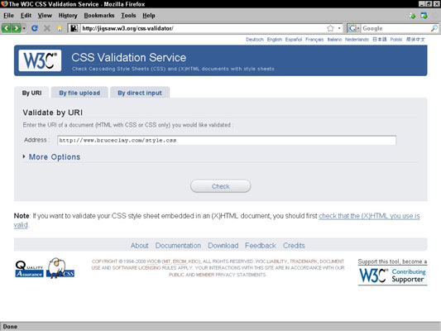Open the back/forward history dropdown arrow
This screenshot has width=441, height=331.
click(x=24, y=28)
